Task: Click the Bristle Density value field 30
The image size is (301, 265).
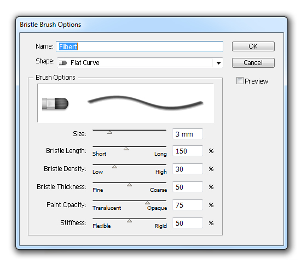Action: tap(188, 169)
